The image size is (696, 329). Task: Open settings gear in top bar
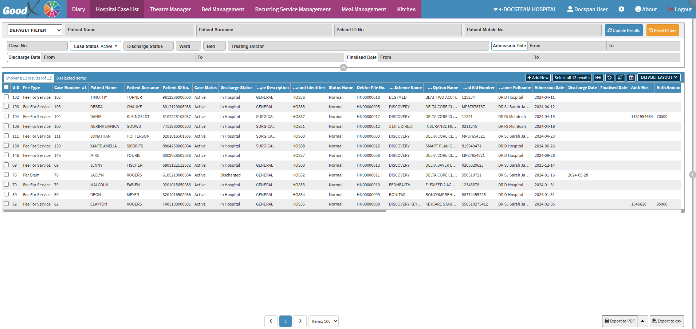(x=621, y=9)
